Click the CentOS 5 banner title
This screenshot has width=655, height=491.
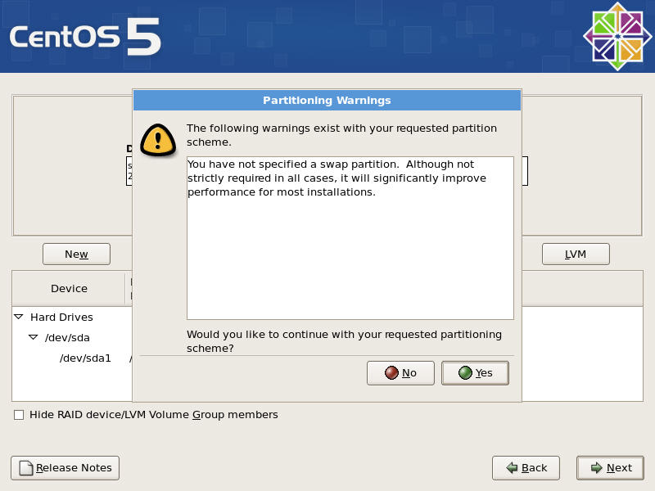[x=85, y=37]
